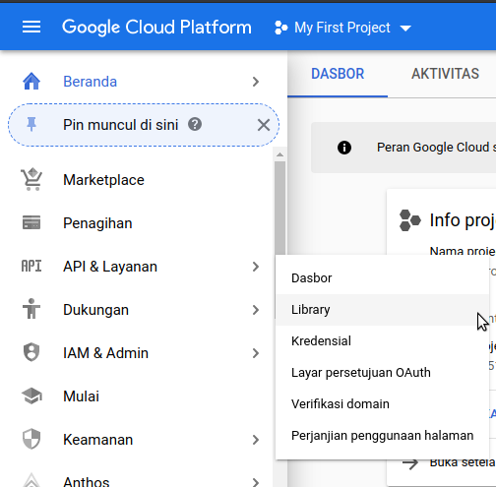Open Marketplace from sidebar
Viewport: 496px width, 487px height.
tap(103, 180)
